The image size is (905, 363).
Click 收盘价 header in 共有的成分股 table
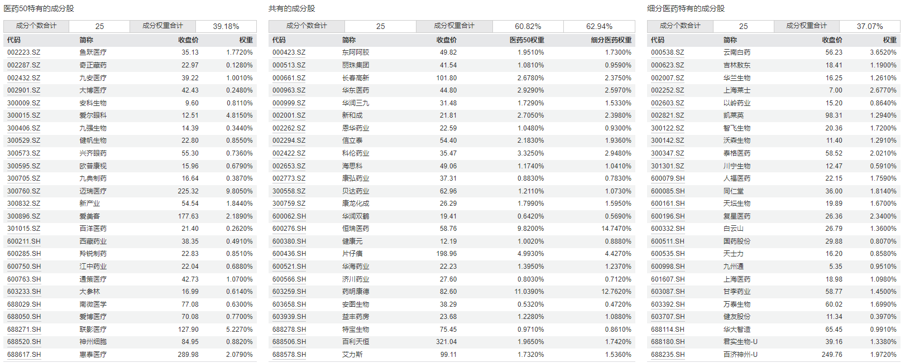pos(446,40)
